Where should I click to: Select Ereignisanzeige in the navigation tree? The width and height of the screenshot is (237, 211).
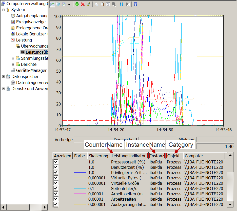[x=31, y=22]
